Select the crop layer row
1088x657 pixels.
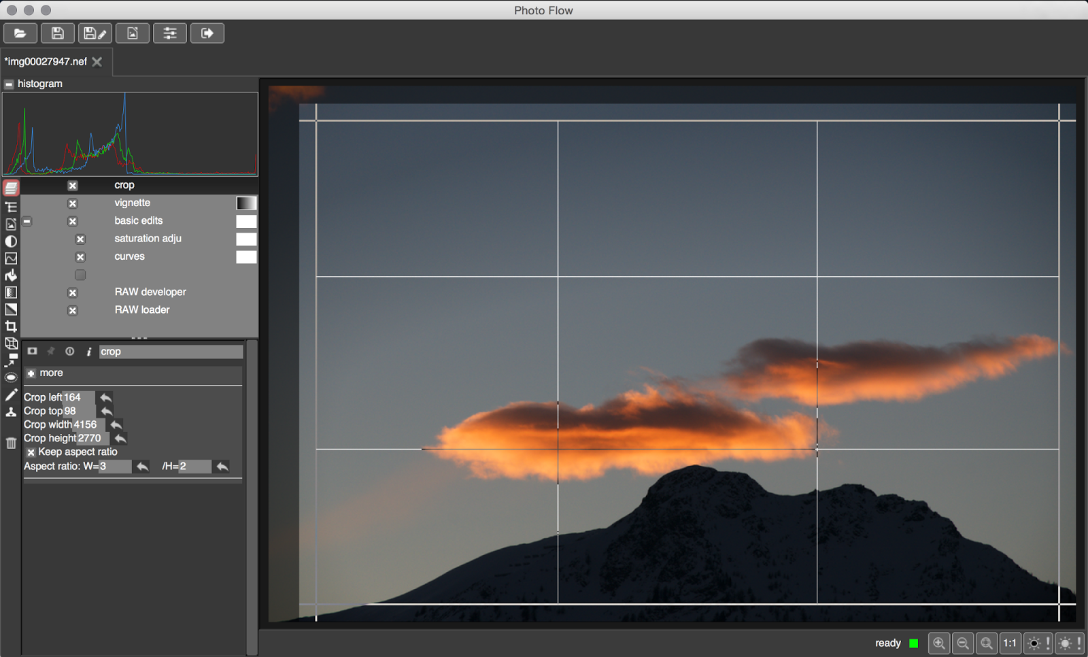click(x=139, y=185)
